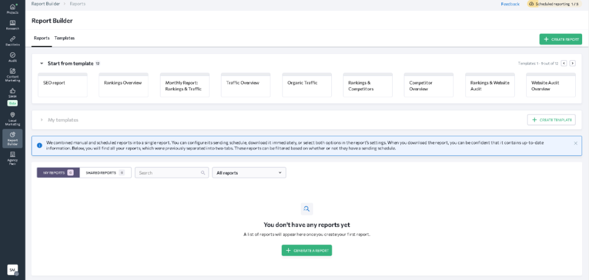This screenshot has width=589, height=280.
Task: Choose the Rankings Overview template
Action: (x=124, y=85)
